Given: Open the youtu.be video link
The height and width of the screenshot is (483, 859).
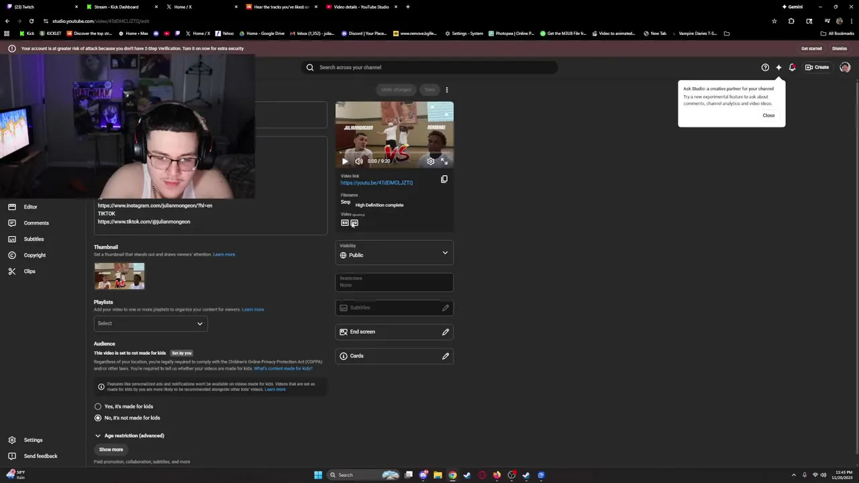Looking at the screenshot, I should (376, 182).
